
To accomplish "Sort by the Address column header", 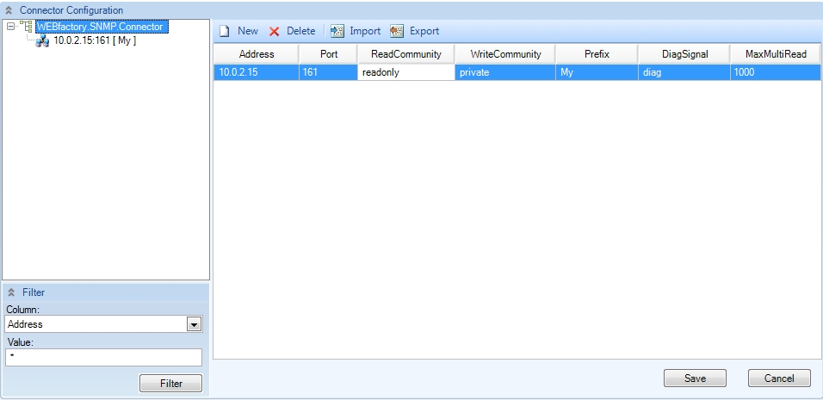I will coord(257,54).
